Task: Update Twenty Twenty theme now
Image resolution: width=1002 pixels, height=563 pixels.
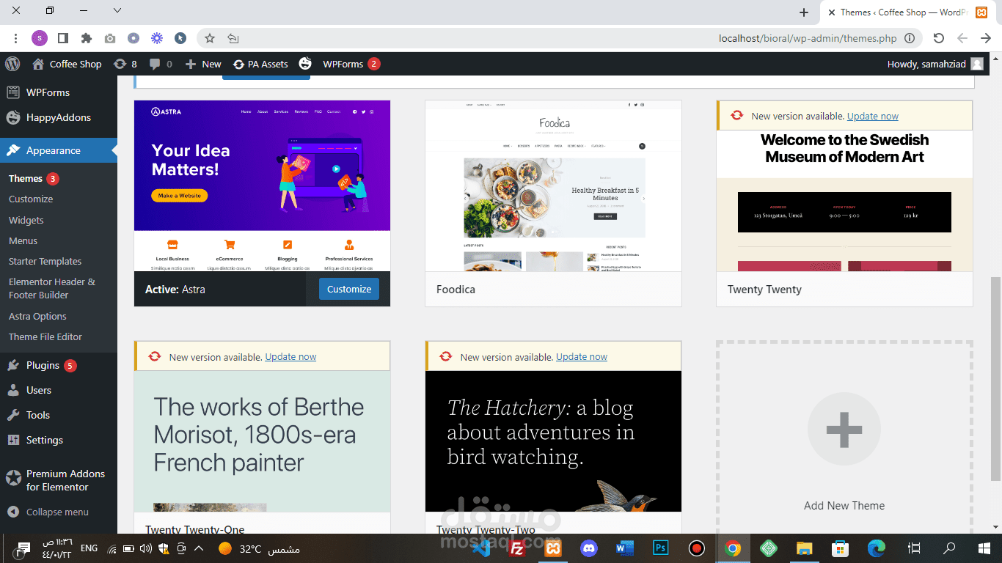Action: tap(873, 116)
